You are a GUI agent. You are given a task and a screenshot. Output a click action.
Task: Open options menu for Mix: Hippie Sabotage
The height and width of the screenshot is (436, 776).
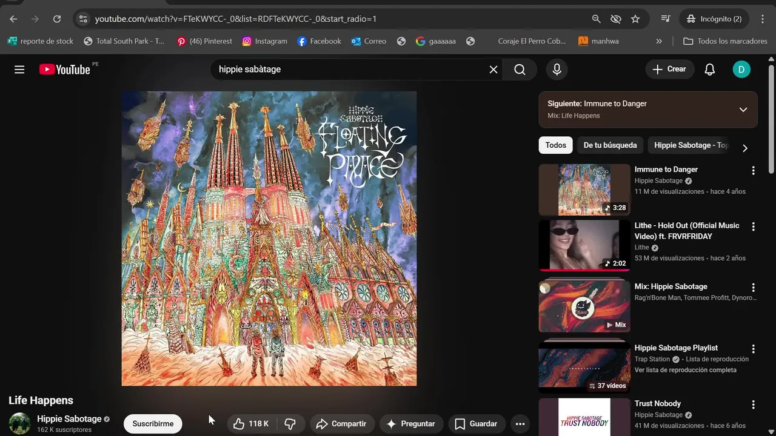(x=754, y=288)
